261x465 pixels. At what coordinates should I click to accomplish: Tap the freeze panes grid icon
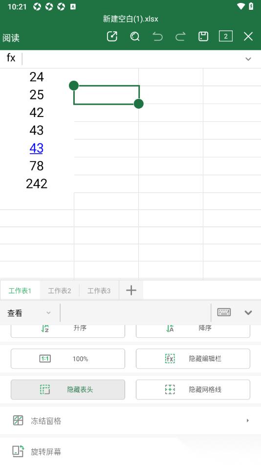point(18,420)
